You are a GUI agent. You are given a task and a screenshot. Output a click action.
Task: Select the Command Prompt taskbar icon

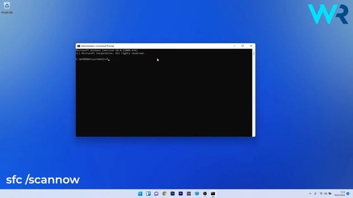point(213,194)
